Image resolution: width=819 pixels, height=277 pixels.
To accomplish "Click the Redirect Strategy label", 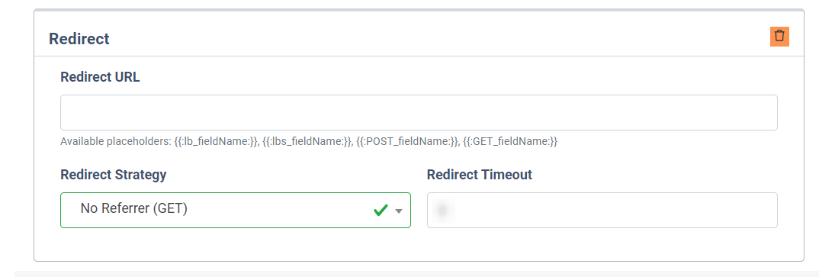I will [x=114, y=175].
